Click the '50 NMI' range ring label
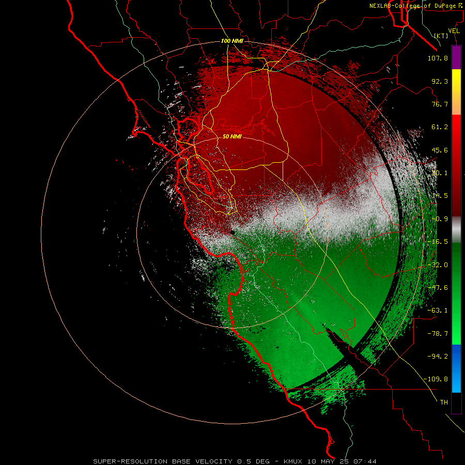Image resolution: width=465 pixels, height=465 pixels. (232, 136)
